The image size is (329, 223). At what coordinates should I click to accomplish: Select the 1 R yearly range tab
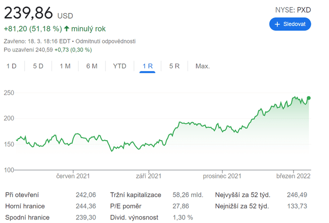point(147,66)
